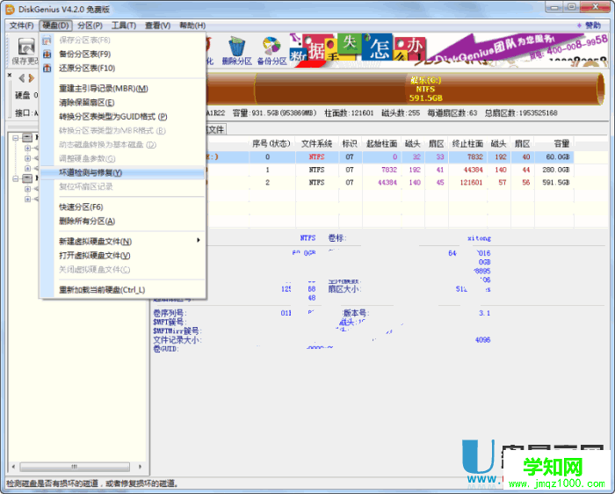The width and height of the screenshot is (615, 494).
Task: Open the 文件(F) menu
Action: 22,25
